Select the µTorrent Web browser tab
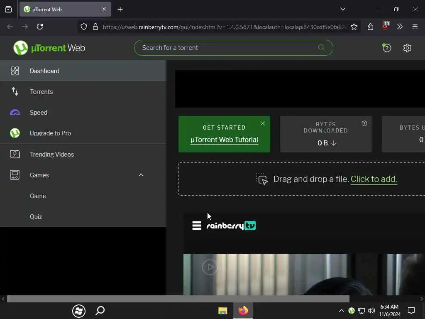The height and width of the screenshot is (319, 425). tap(65, 10)
